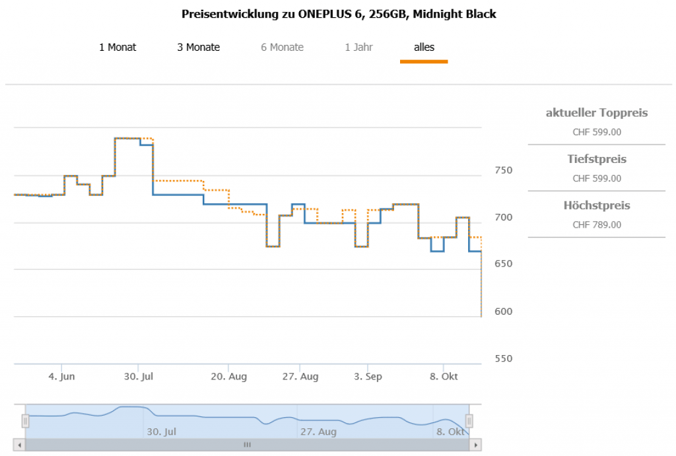676x456 pixels.
Task: Select the '1 Monat' time range
Action: point(118,48)
